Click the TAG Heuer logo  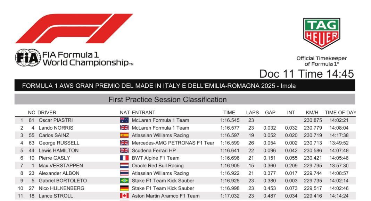pyautogui.click(x=321, y=33)
